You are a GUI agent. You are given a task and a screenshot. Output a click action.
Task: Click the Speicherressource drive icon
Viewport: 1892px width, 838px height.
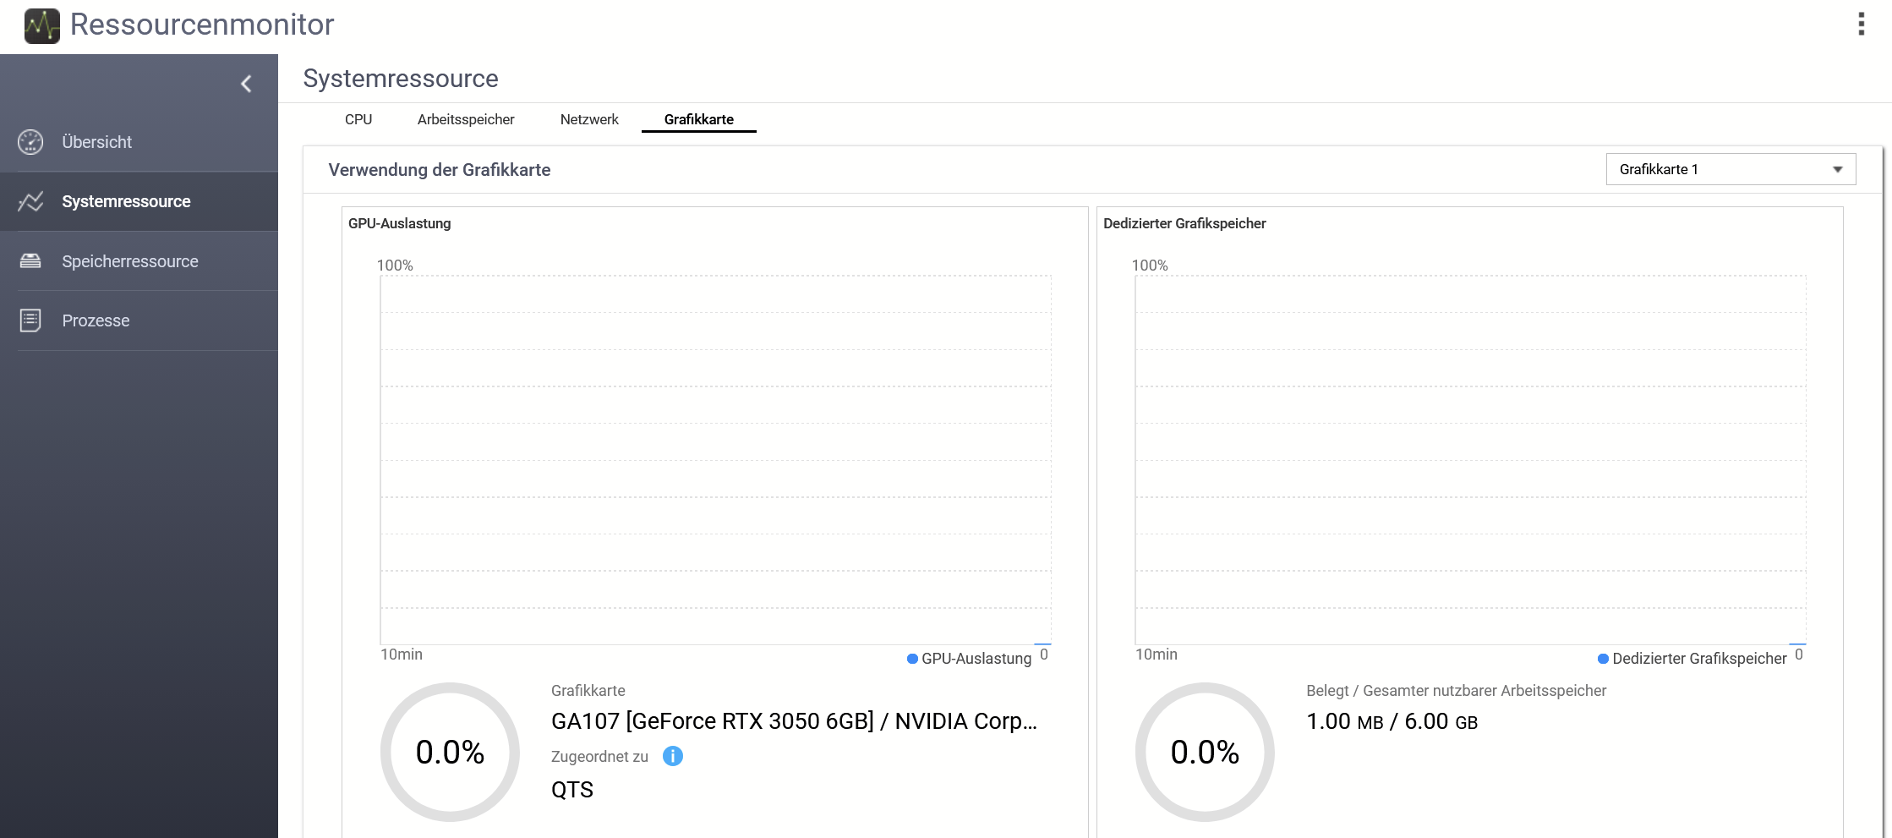pos(30,261)
